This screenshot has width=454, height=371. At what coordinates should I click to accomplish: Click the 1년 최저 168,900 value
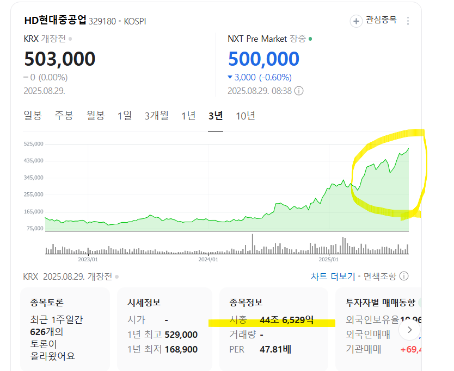coord(181,349)
